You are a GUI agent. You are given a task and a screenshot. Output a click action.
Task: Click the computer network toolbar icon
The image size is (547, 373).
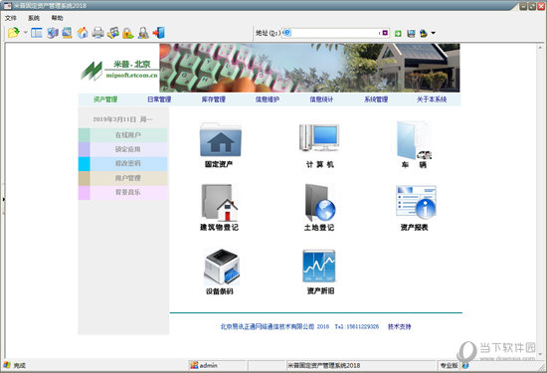pos(53,33)
